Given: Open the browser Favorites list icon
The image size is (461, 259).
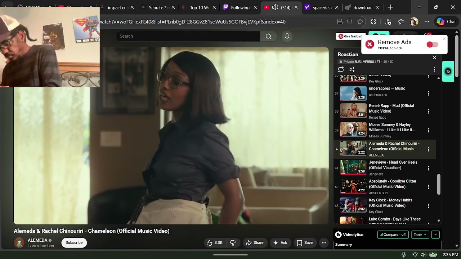Looking at the screenshot, I should pos(401,22).
